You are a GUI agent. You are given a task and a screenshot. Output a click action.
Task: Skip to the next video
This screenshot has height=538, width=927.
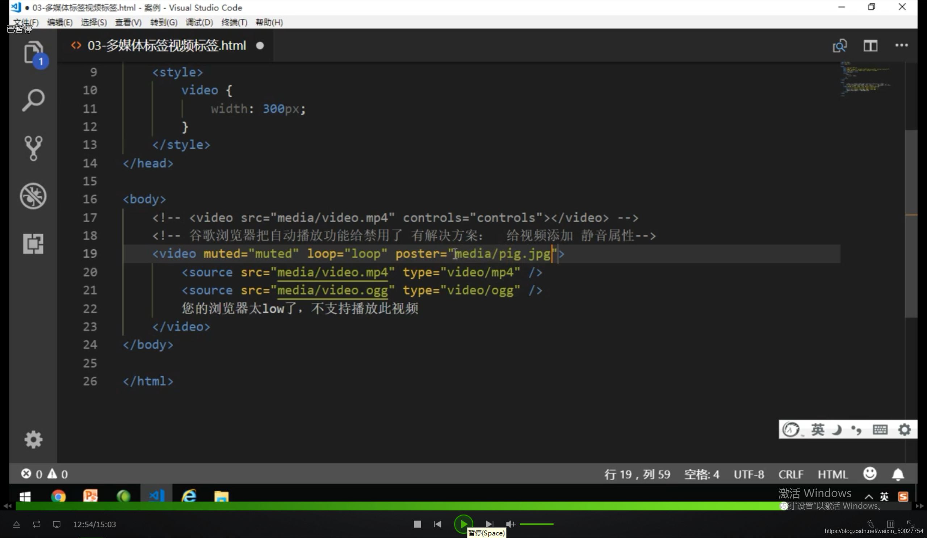(x=489, y=524)
